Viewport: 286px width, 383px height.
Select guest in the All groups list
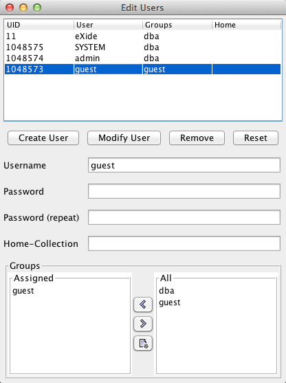point(170,303)
